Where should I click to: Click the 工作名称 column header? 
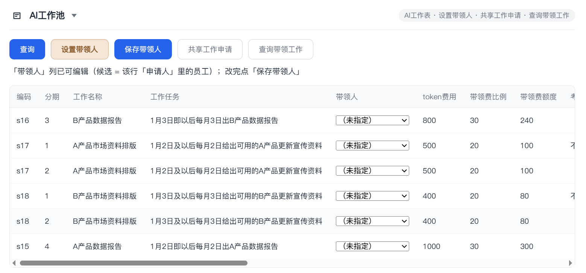88,97
